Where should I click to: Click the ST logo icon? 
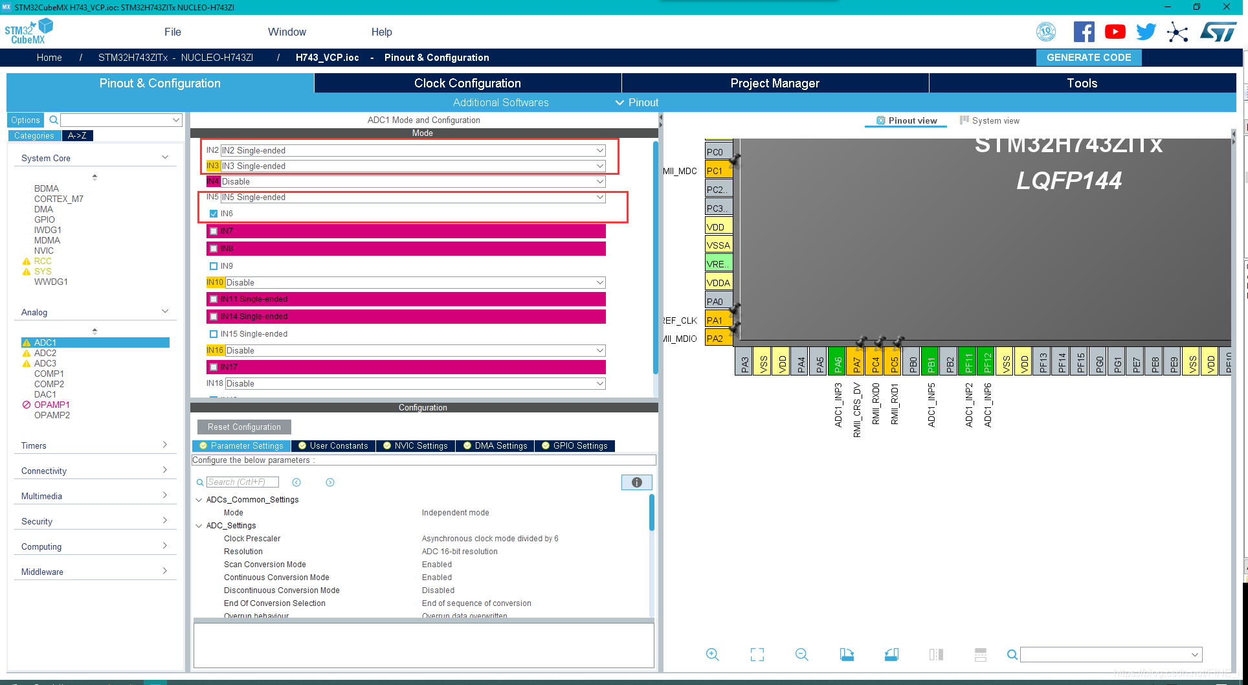point(1218,32)
